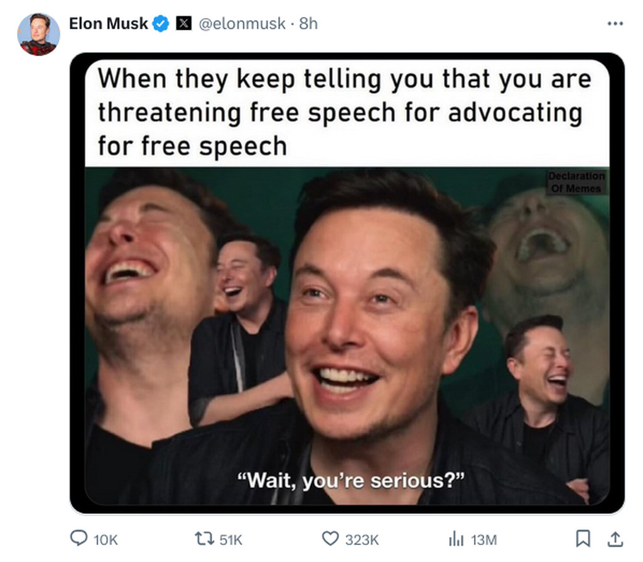Click the share upload arrow icon

tap(615, 539)
